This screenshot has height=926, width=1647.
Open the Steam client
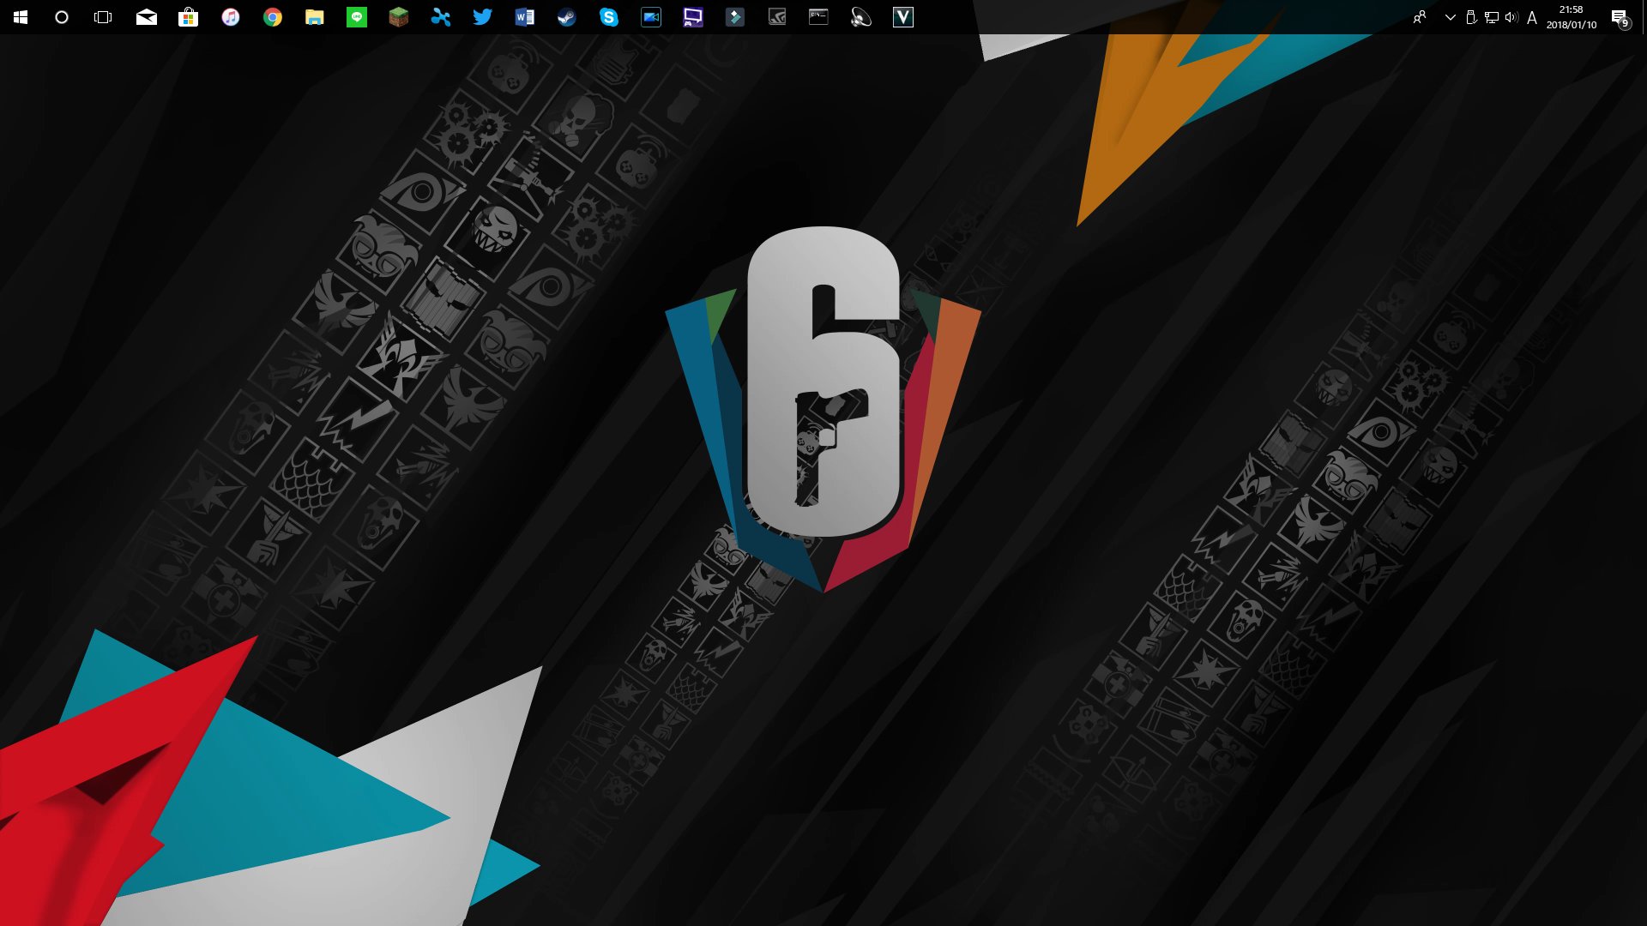(x=567, y=17)
